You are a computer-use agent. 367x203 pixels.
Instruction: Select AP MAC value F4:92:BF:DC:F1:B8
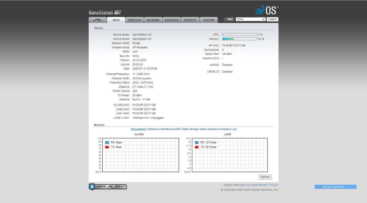pyautogui.click(x=234, y=45)
